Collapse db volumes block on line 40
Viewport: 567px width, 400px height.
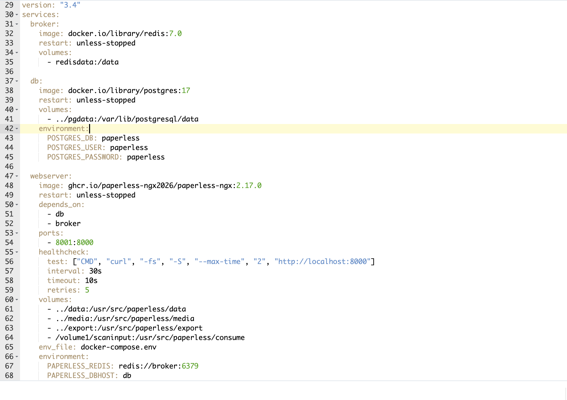(17, 110)
